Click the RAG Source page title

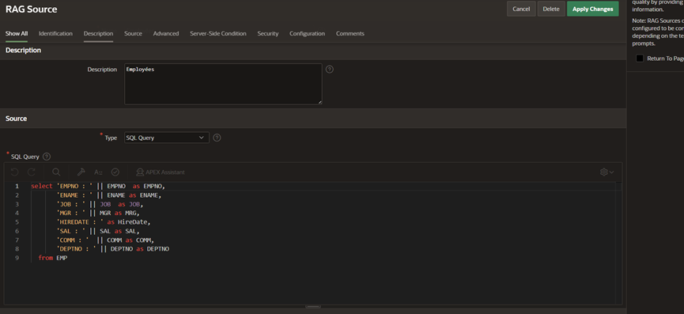pyautogui.click(x=31, y=9)
